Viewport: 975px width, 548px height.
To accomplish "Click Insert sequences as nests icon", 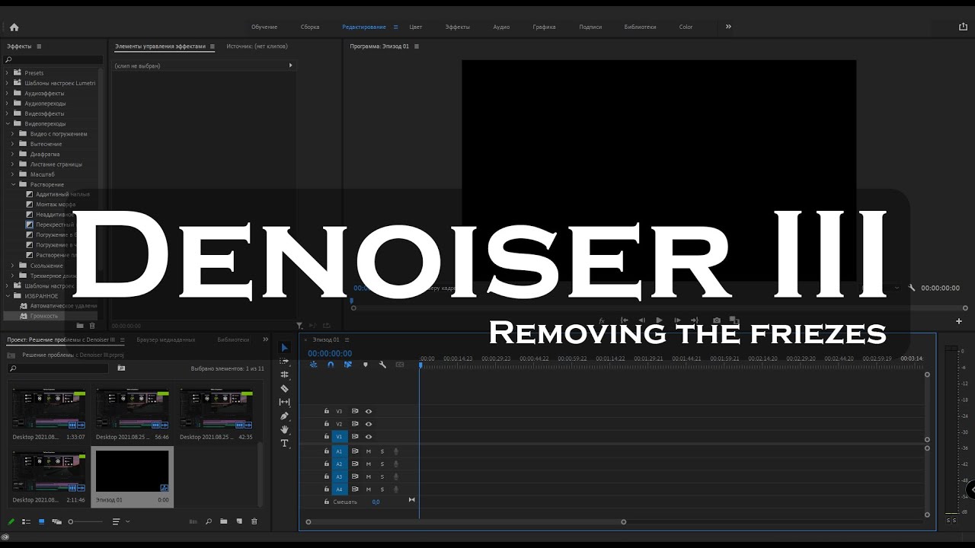I will [x=313, y=365].
